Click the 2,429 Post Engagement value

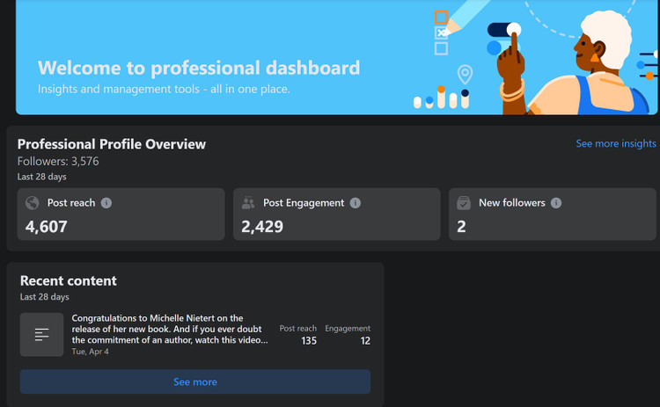[263, 227]
